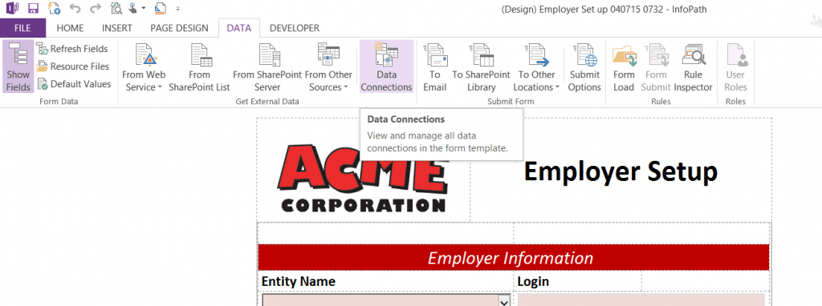822x306 pixels.
Task: Click Refresh Fields
Action: pos(72,49)
